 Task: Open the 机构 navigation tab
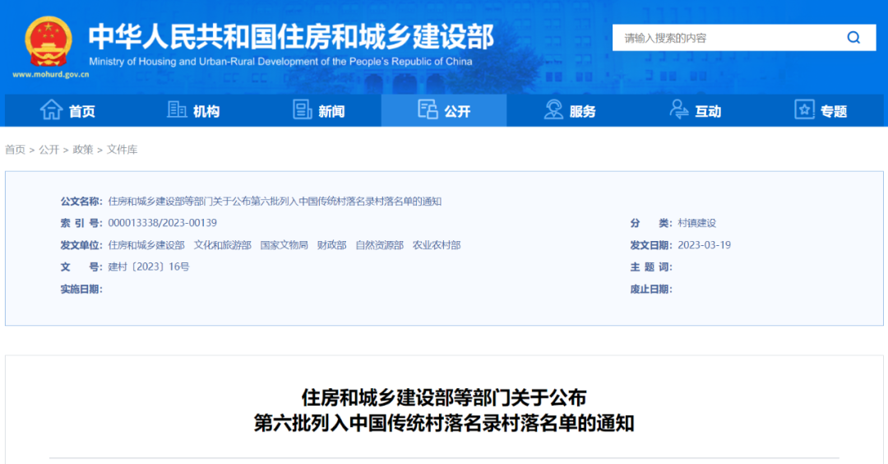click(x=193, y=110)
